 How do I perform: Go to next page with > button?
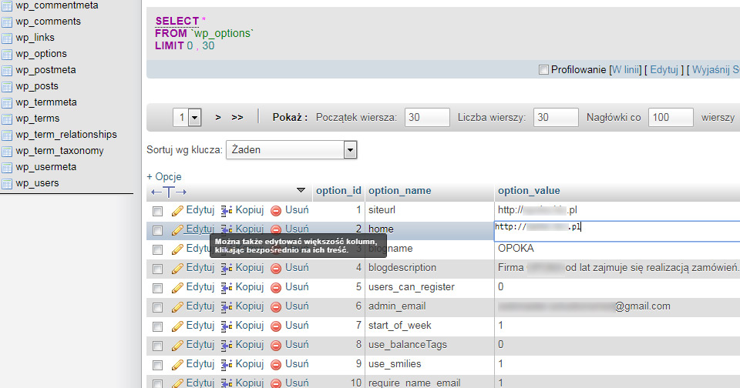pyautogui.click(x=218, y=117)
